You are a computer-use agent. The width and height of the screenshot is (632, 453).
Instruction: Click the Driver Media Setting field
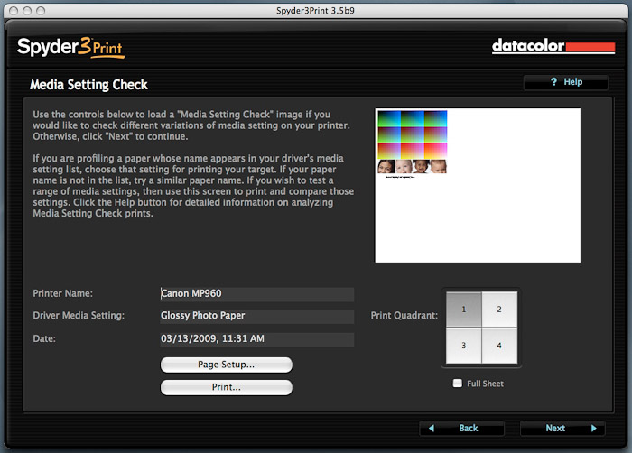[256, 317]
